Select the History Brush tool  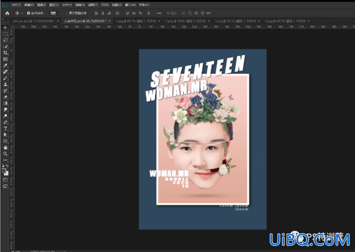coord(5,91)
